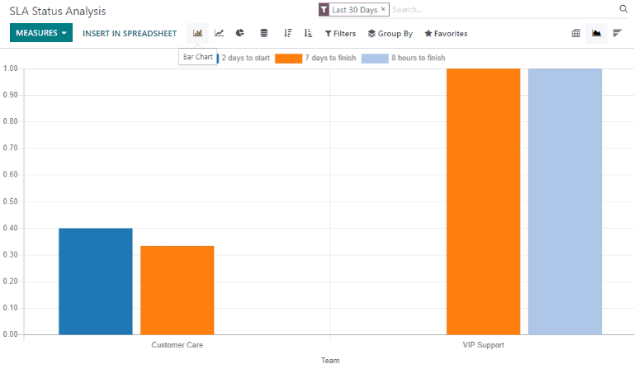Remove the Last 30 Days filter
Viewport: 634px width, 369px height.
pyautogui.click(x=383, y=9)
